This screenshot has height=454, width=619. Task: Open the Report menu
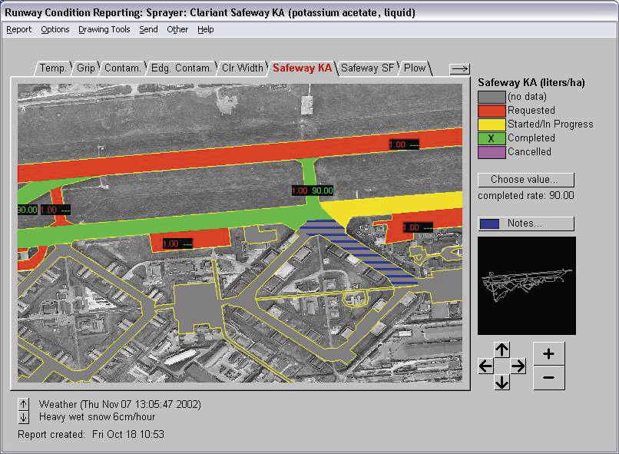click(19, 29)
